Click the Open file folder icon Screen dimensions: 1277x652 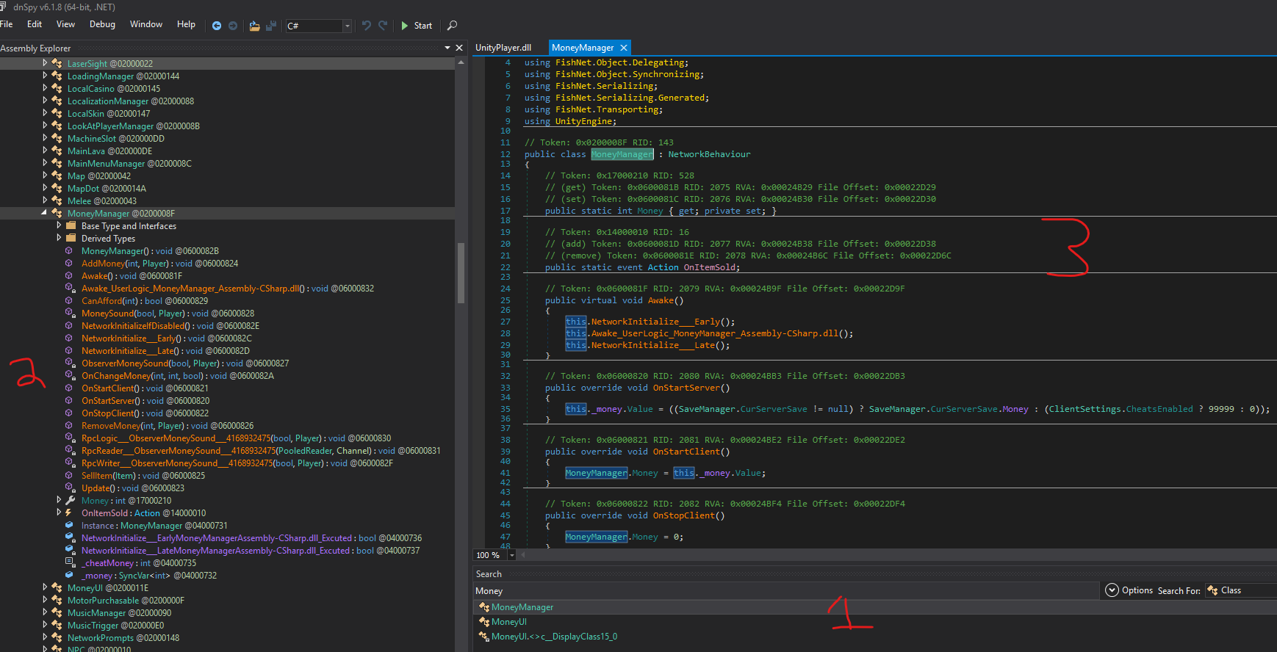[x=254, y=26]
